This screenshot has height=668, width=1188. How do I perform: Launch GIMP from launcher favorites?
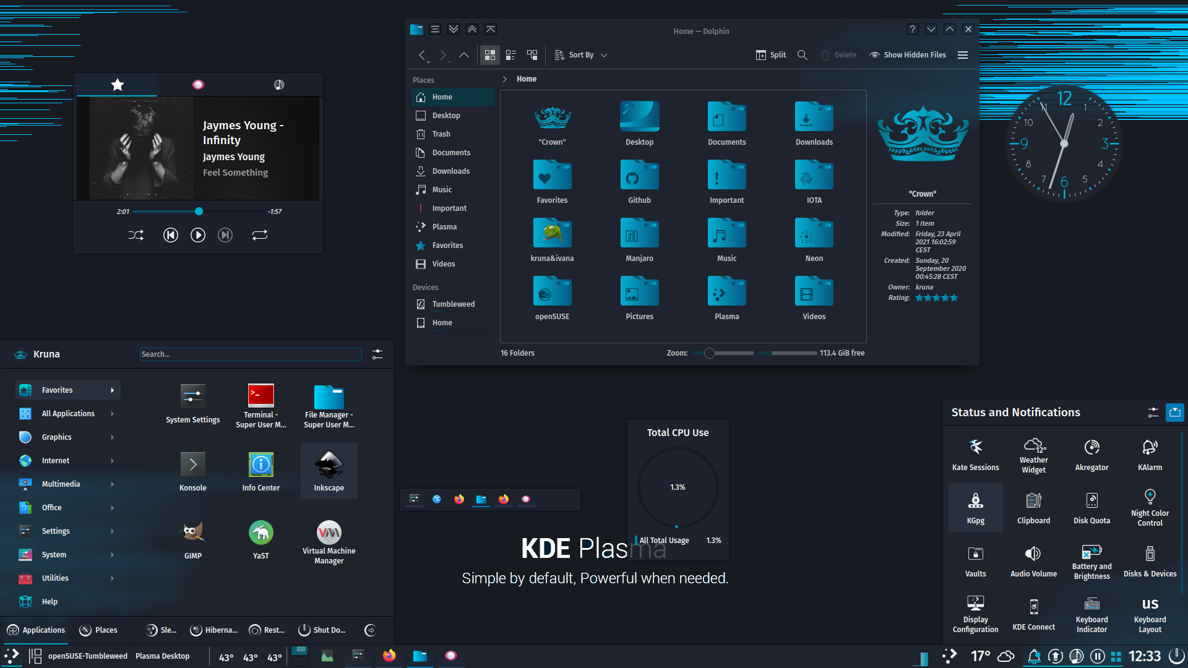pyautogui.click(x=192, y=539)
